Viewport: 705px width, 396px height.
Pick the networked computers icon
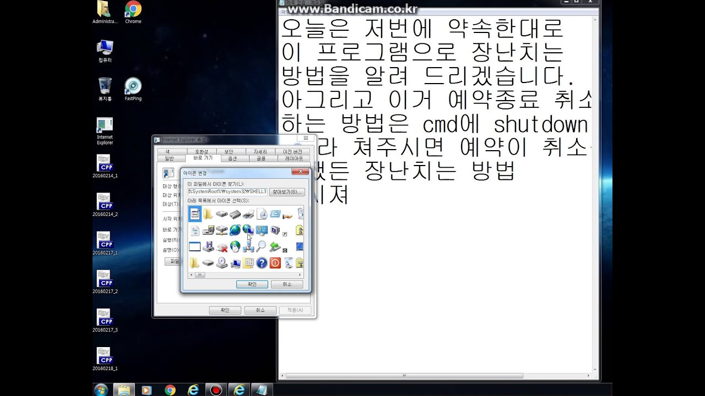[248, 248]
